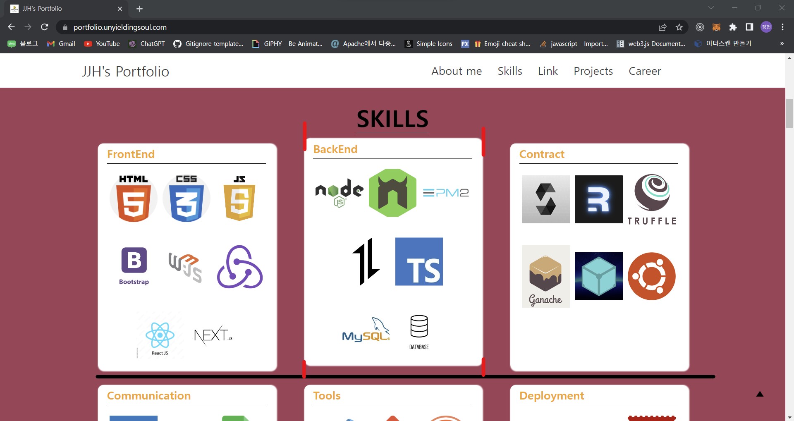Screen dimensions: 794x421
Task: Click the MySQL dolphin logo
Action: (x=366, y=330)
